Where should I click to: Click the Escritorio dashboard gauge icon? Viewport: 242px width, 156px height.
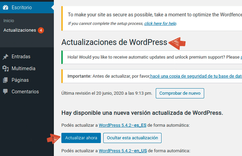pos(5,7)
